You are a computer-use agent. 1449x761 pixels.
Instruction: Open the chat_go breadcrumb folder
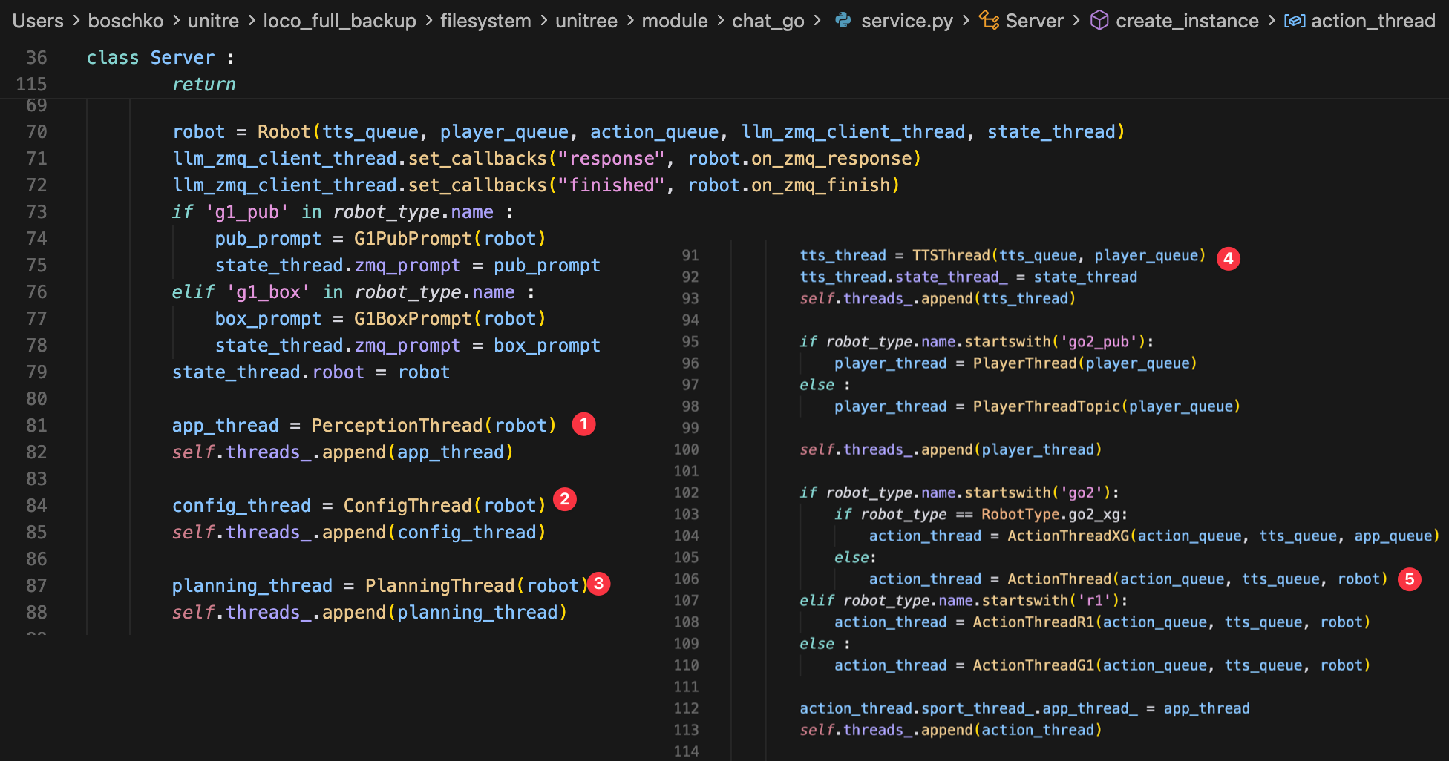pyautogui.click(x=768, y=21)
